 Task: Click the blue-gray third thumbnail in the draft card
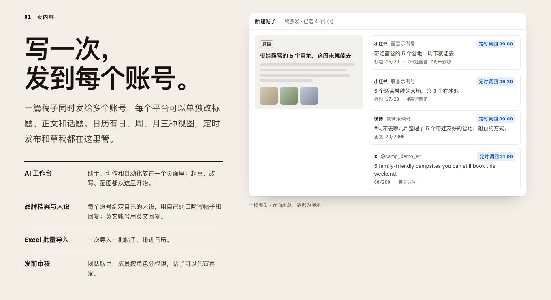click(x=309, y=96)
